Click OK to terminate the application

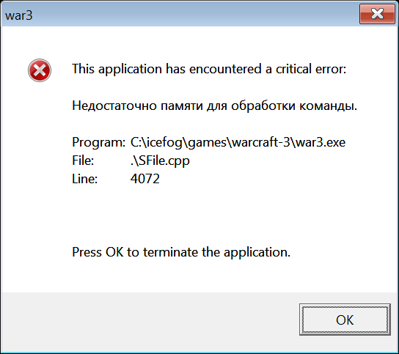(x=345, y=320)
